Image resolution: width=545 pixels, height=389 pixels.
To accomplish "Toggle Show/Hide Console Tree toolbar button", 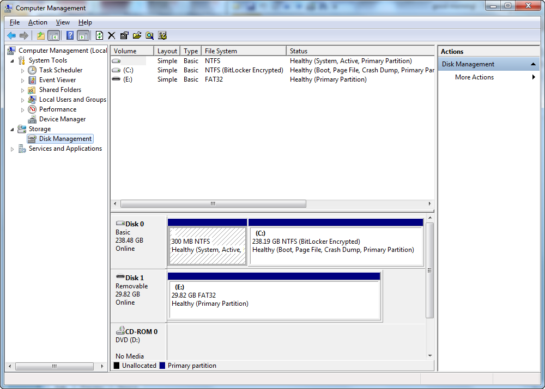I will (53, 35).
